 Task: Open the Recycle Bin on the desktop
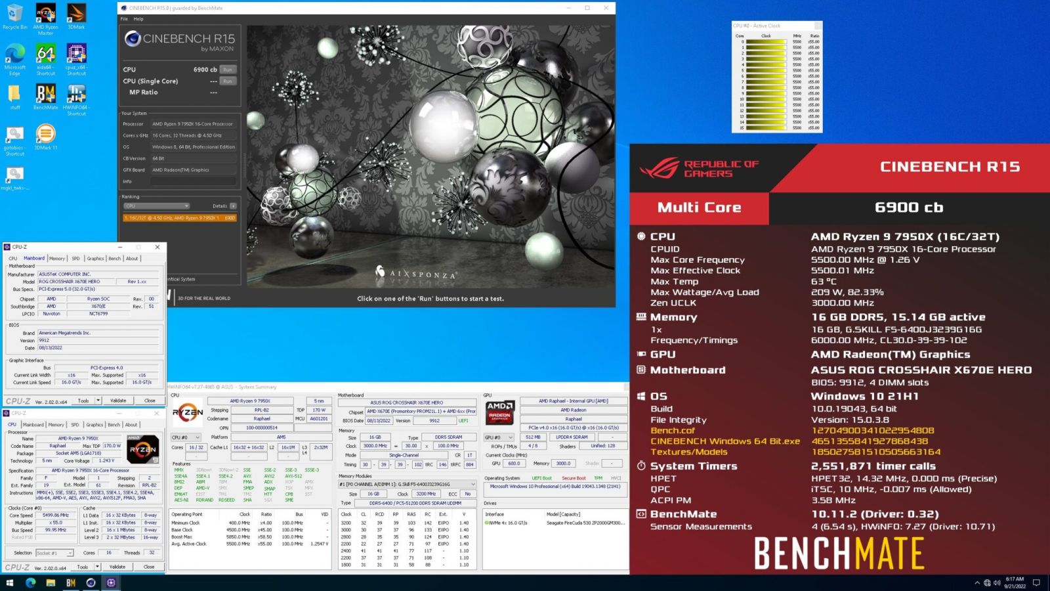click(14, 15)
